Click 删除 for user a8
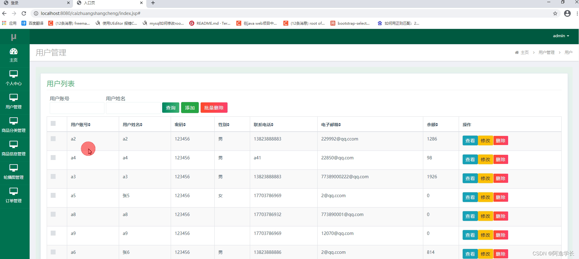579x259 pixels. pyautogui.click(x=501, y=216)
